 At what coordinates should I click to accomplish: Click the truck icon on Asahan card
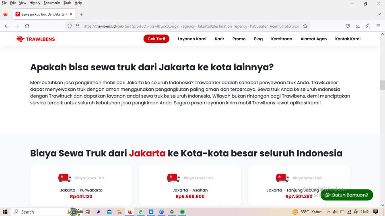pos(174,178)
